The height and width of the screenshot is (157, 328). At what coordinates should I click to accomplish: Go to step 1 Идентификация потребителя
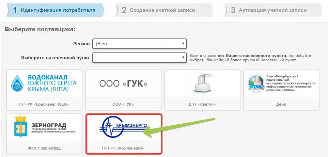click(56, 10)
